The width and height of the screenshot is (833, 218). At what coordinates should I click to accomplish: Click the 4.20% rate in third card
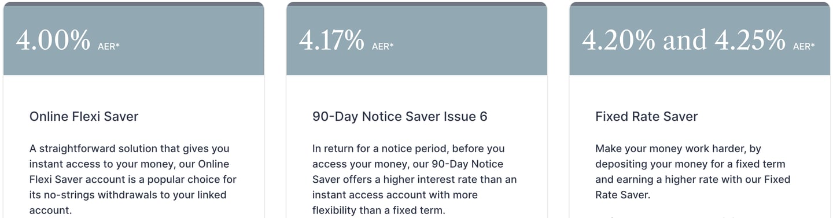[x=618, y=40]
